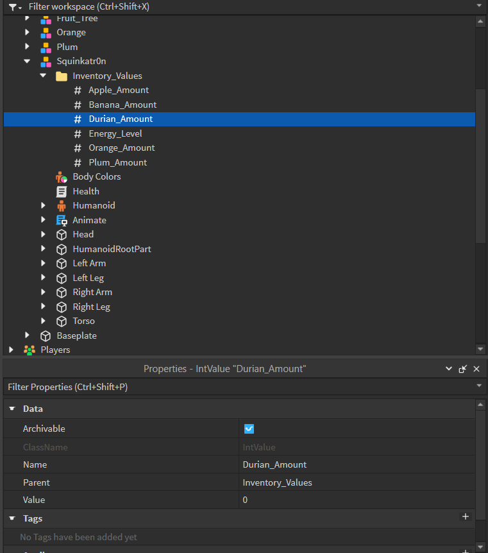Viewport: 488px width, 553px height.
Task: Click the Head part cube icon
Action: (61, 234)
